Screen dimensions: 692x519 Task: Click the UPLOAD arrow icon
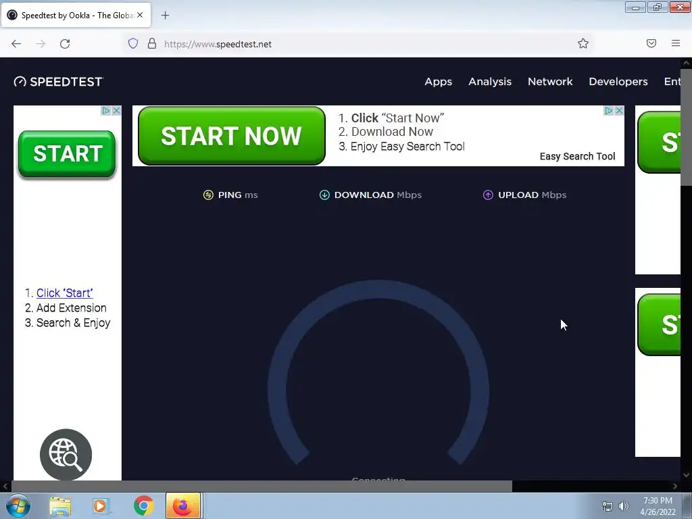(488, 195)
